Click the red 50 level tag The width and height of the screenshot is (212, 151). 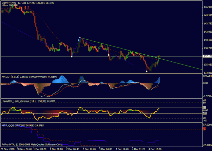205,129
